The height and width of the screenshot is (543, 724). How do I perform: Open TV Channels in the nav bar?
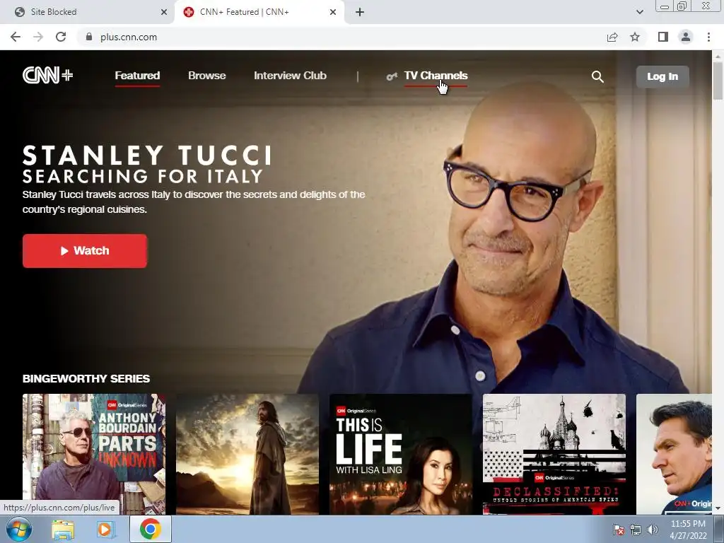tap(436, 76)
